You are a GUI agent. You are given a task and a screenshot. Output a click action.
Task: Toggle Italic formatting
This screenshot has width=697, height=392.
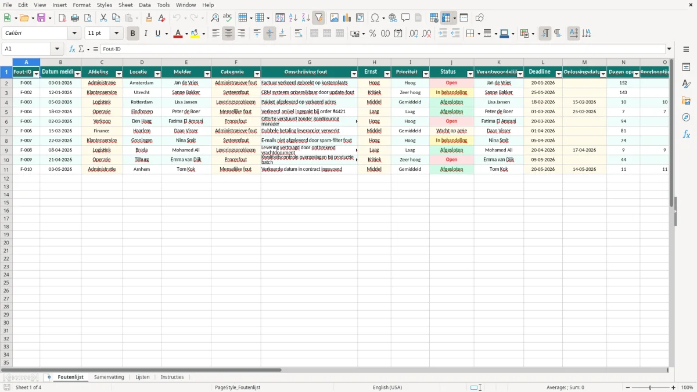pos(146,34)
